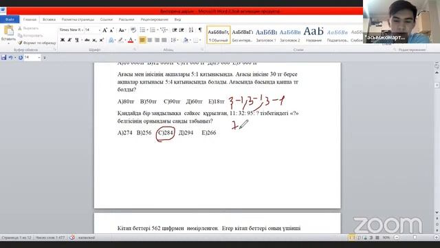Apply the Без интервала style
The image size is (440, 248).
[x=243, y=35]
